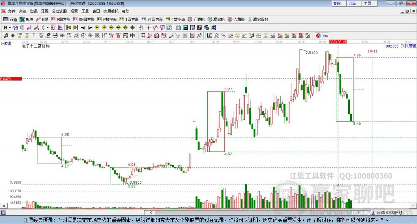This screenshot has height=224, width=417.
Task: Click the 论坛 button
Action: click(354, 3)
